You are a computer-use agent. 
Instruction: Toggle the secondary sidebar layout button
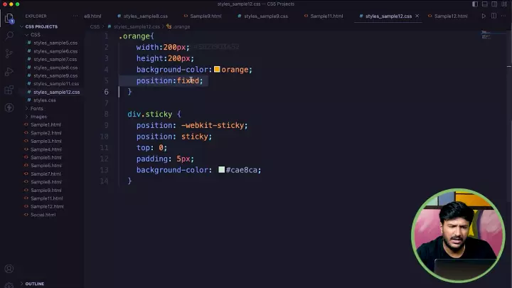click(x=494, y=4)
